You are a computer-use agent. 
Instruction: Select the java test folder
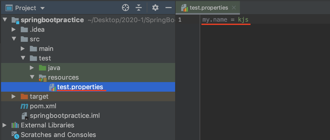[54, 68]
